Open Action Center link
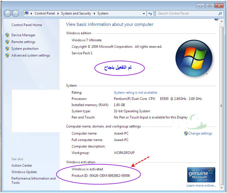This screenshot has width=227, height=193. [x=22, y=165]
